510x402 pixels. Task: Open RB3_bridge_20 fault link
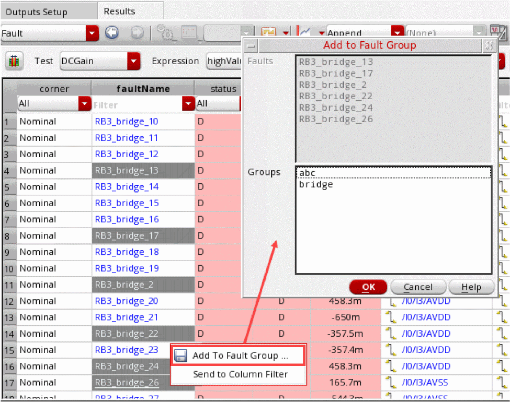[126, 301]
